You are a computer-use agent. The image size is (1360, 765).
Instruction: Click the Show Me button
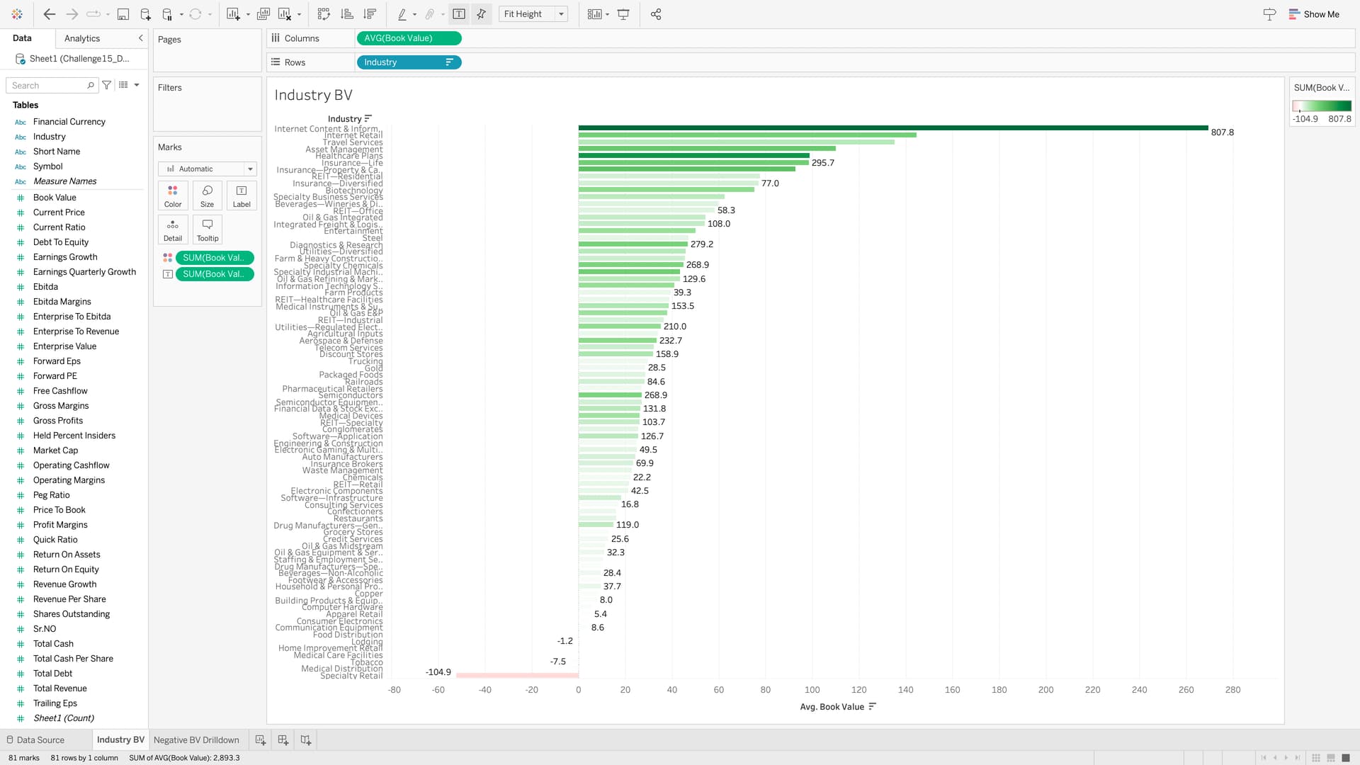click(x=1314, y=14)
